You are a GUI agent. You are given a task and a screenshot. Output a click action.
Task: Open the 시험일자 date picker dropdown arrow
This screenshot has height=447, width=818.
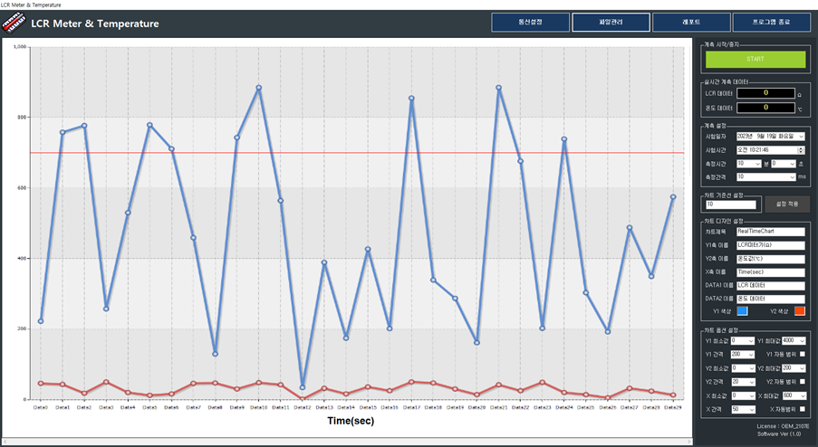(801, 137)
